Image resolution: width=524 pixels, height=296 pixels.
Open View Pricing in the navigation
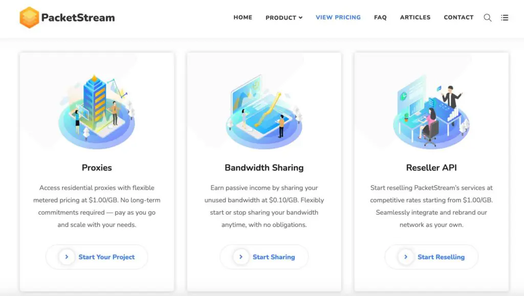(x=338, y=17)
